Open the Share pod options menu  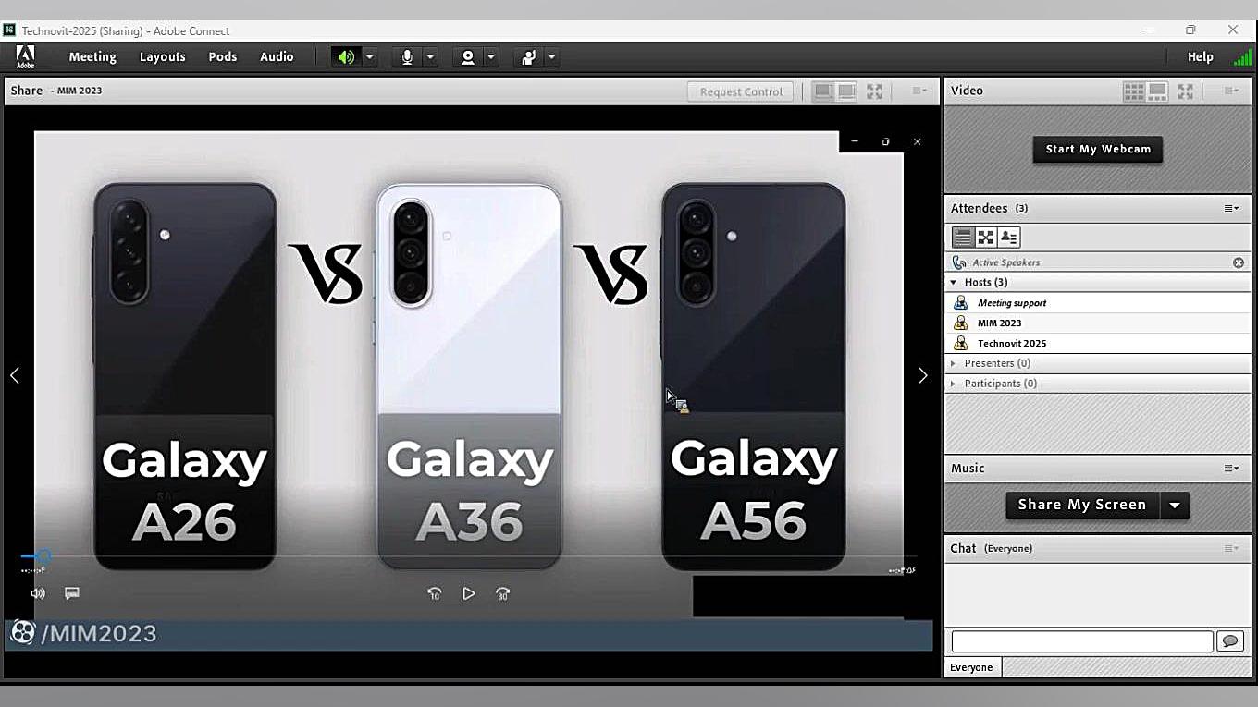click(x=919, y=91)
